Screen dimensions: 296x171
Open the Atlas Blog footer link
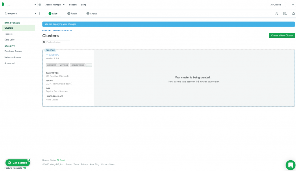point(95,164)
